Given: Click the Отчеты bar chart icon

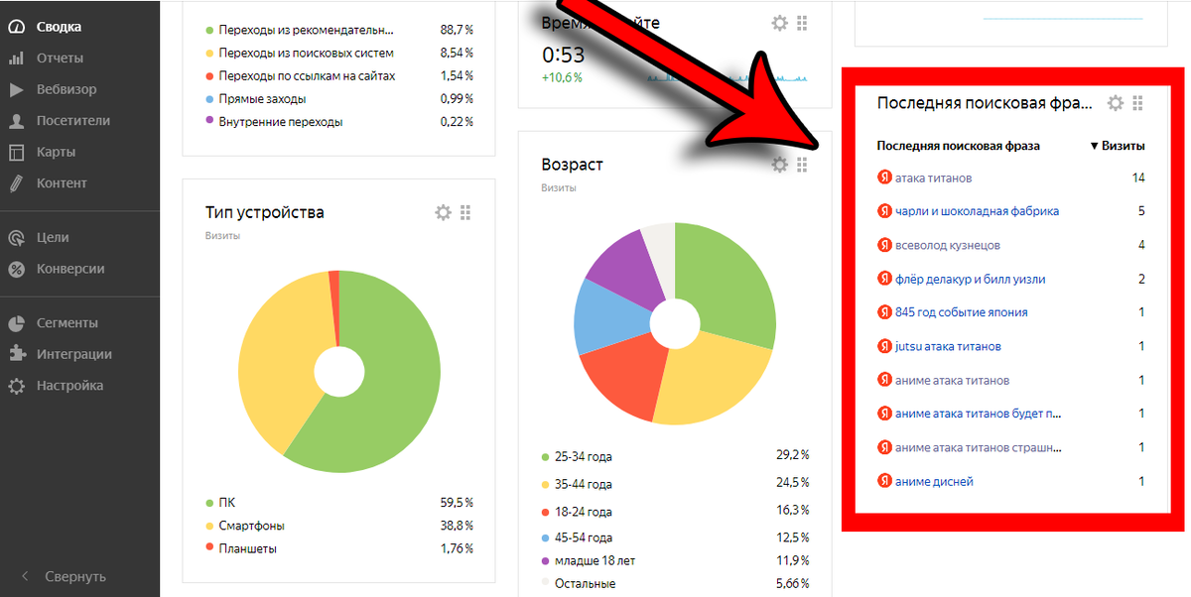Looking at the screenshot, I should coord(16,59).
